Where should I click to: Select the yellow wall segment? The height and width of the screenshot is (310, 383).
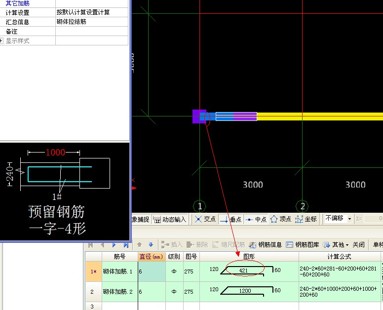pyautogui.click(x=320, y=116)
